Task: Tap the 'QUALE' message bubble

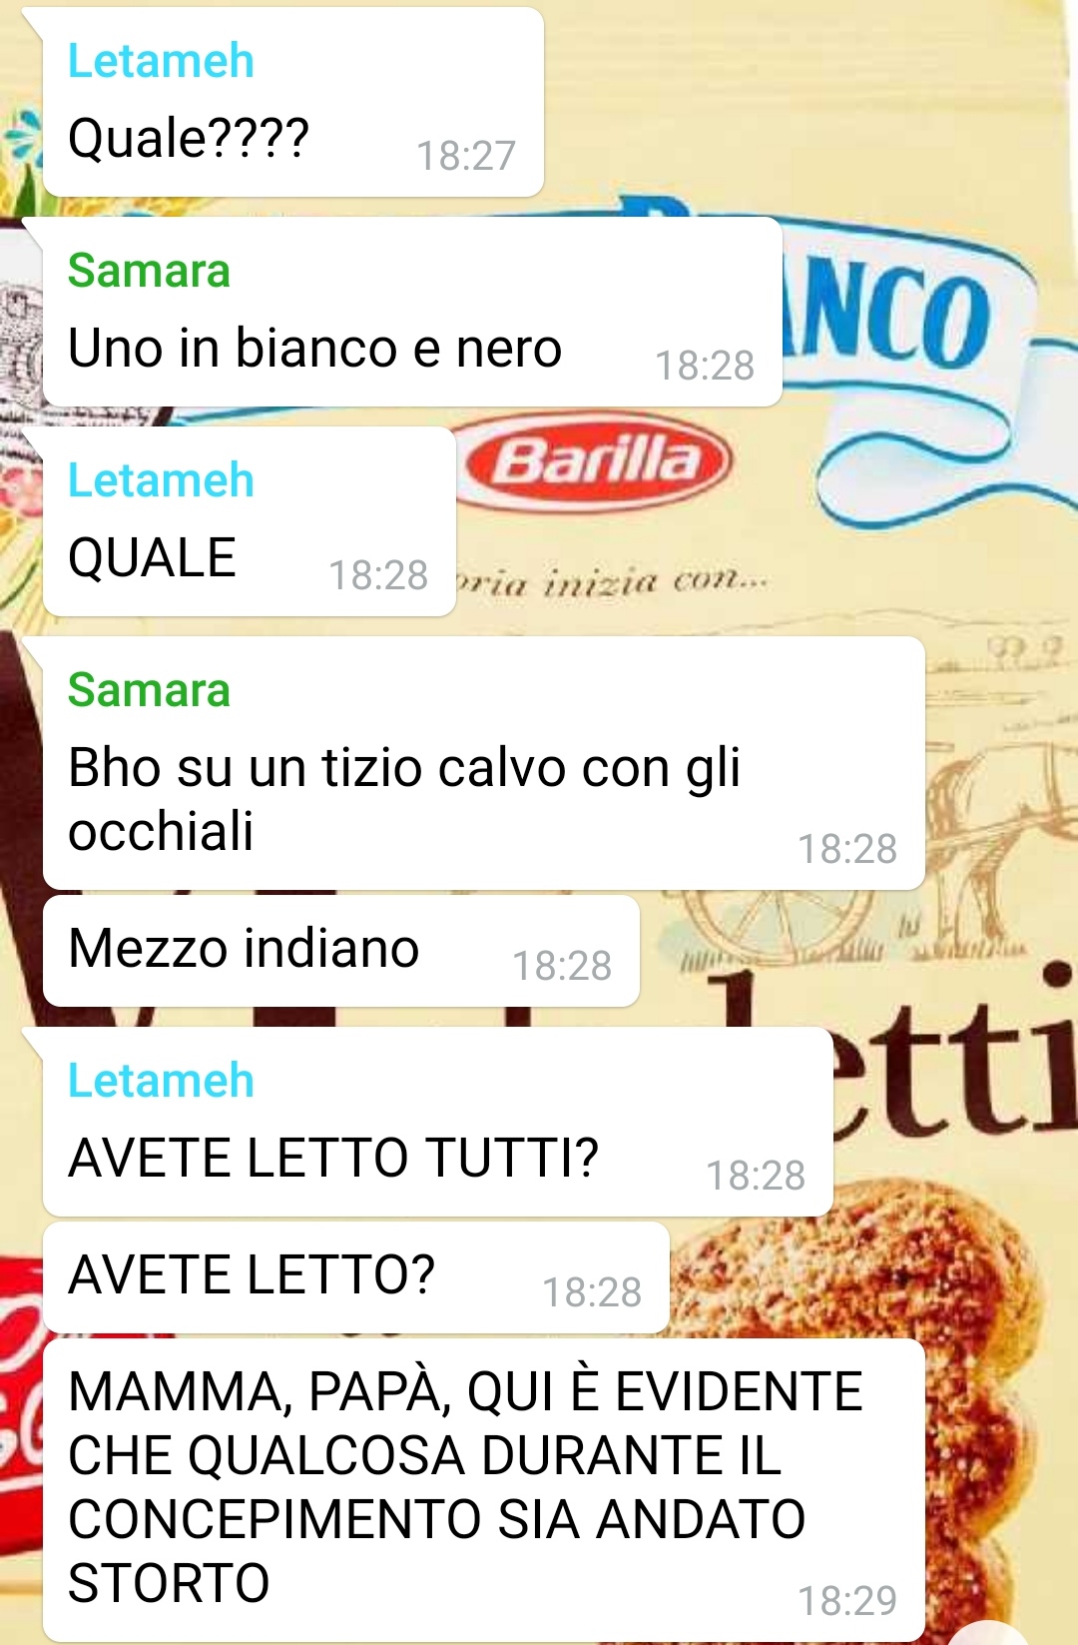Action: tap(250, 521)
